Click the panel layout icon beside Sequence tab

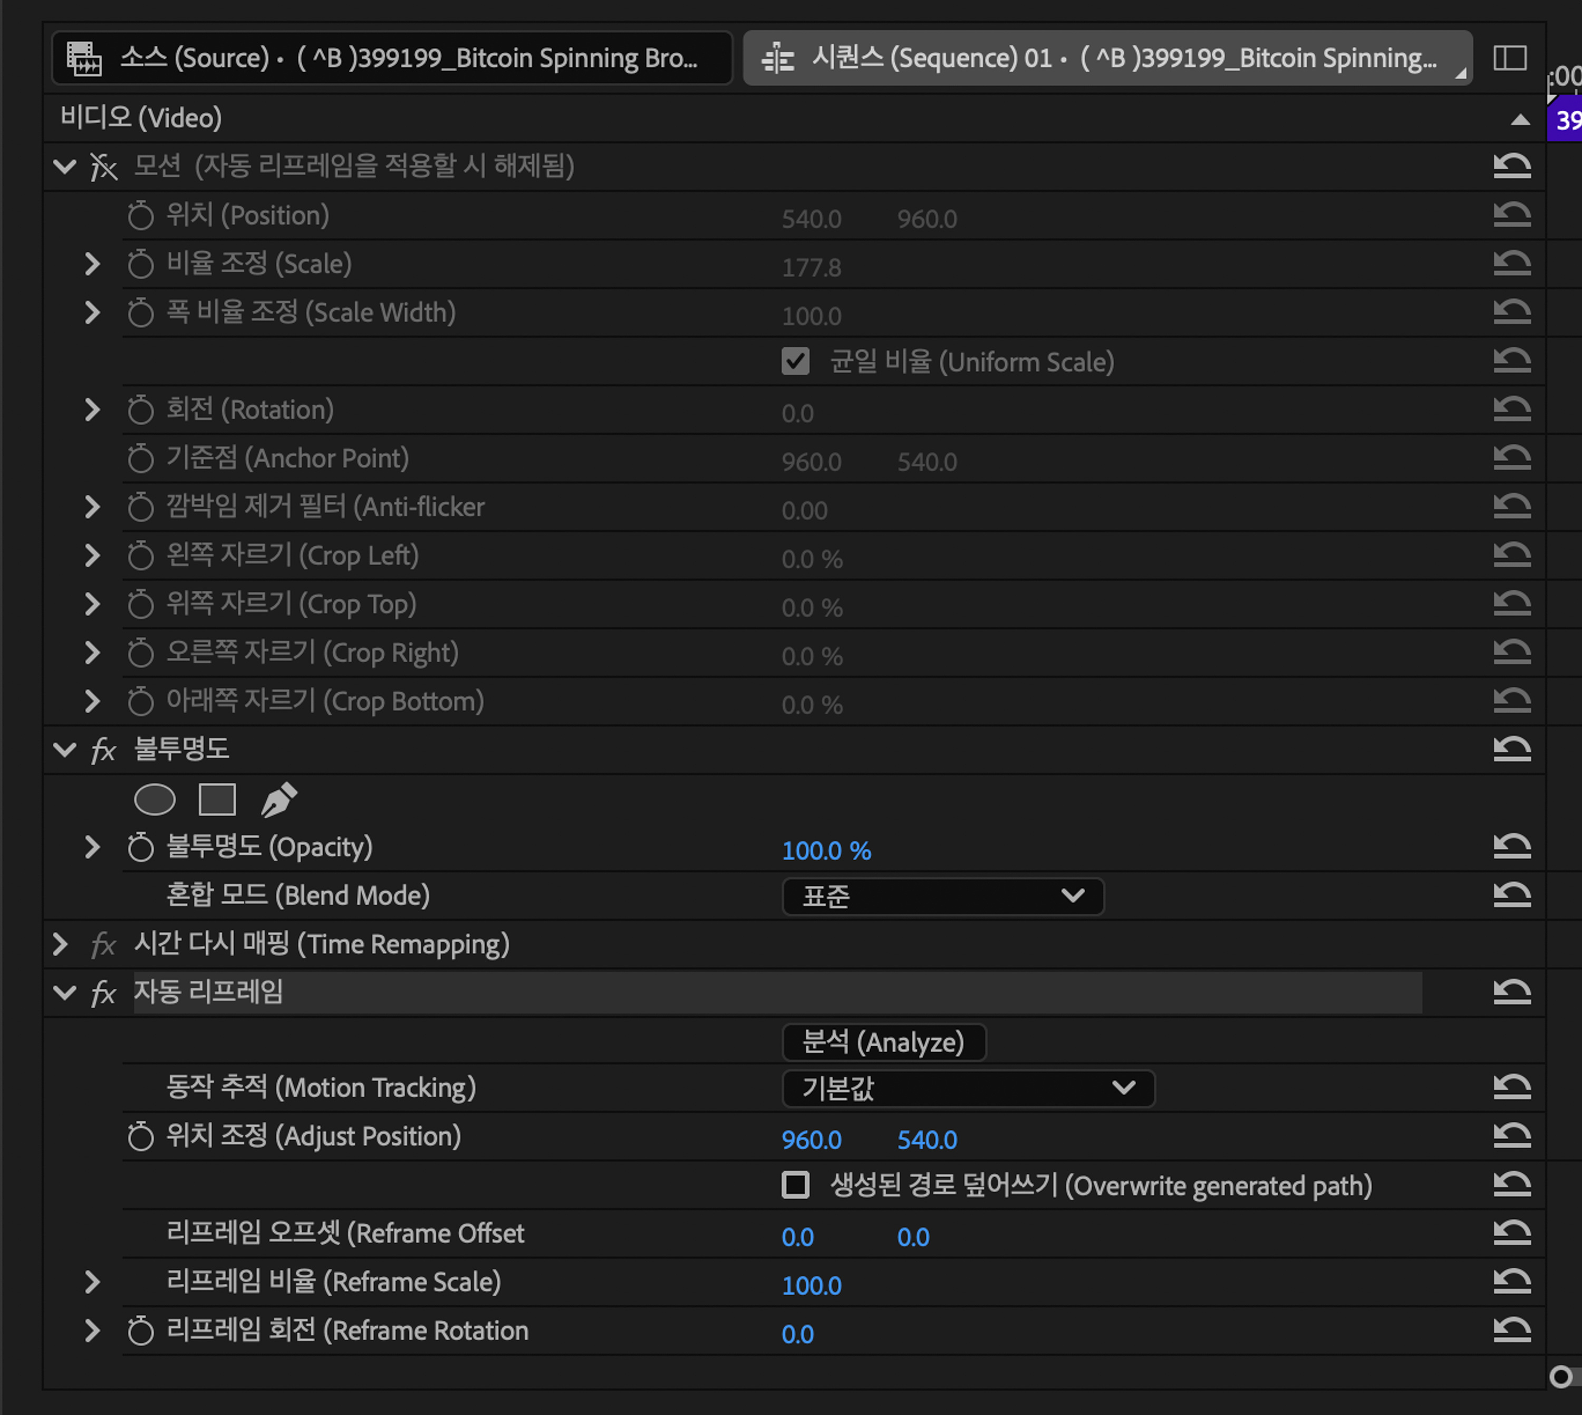1510,59
